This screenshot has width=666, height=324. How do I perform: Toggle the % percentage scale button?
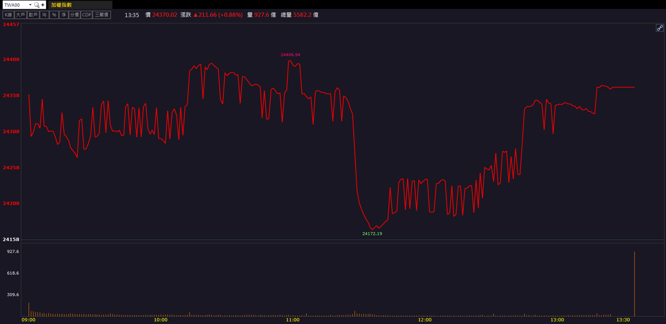click(x=54, y=15)
